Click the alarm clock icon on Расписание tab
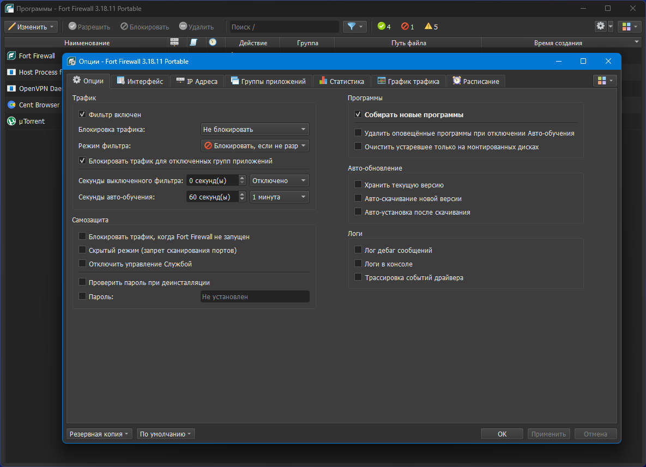Screen dimensions: 646x467 point(456,81)
